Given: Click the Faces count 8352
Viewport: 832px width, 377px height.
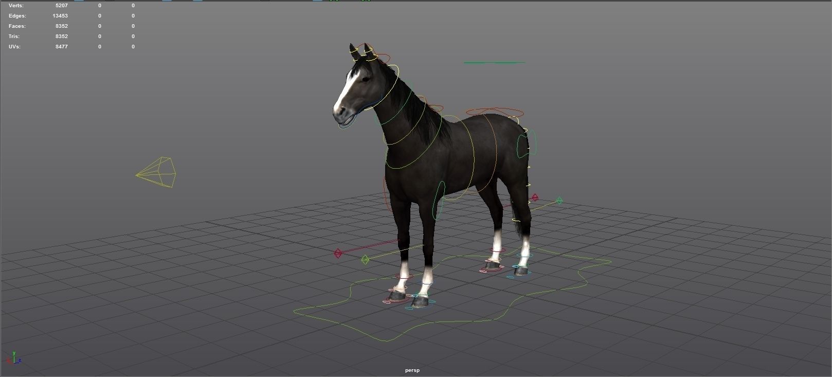Looking at the screenshot, I should [x=62, y=26].
